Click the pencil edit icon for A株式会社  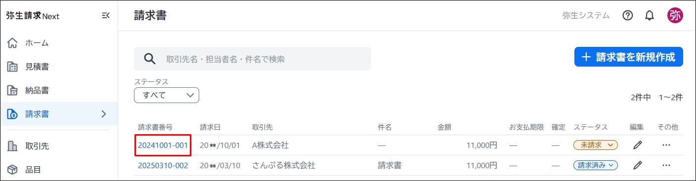[638, 145]
